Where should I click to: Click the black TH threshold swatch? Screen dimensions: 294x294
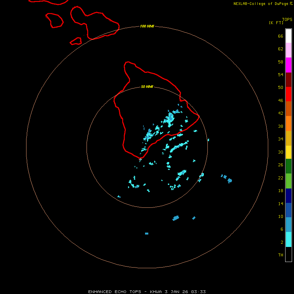[288, 254]
